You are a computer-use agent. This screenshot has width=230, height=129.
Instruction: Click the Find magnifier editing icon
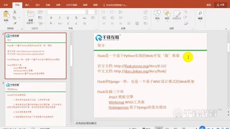pyautogui.click(x=200, y=13)
